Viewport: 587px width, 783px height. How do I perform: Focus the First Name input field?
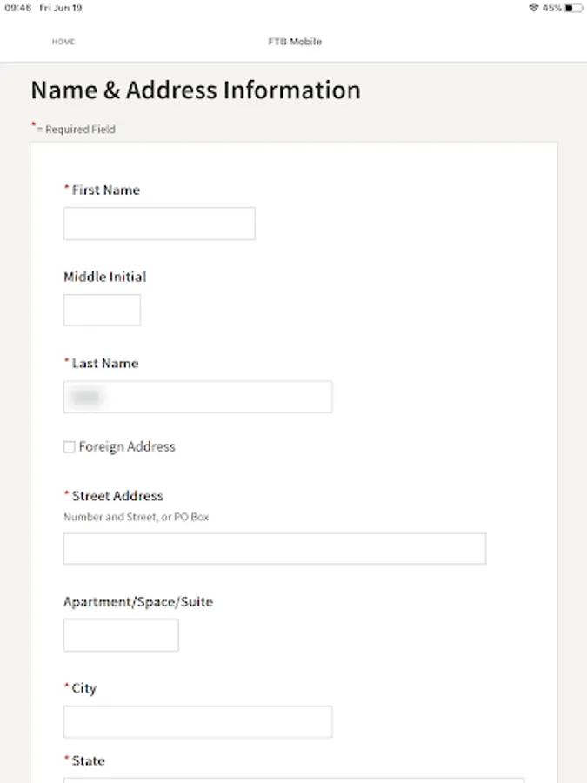[159, 224]
